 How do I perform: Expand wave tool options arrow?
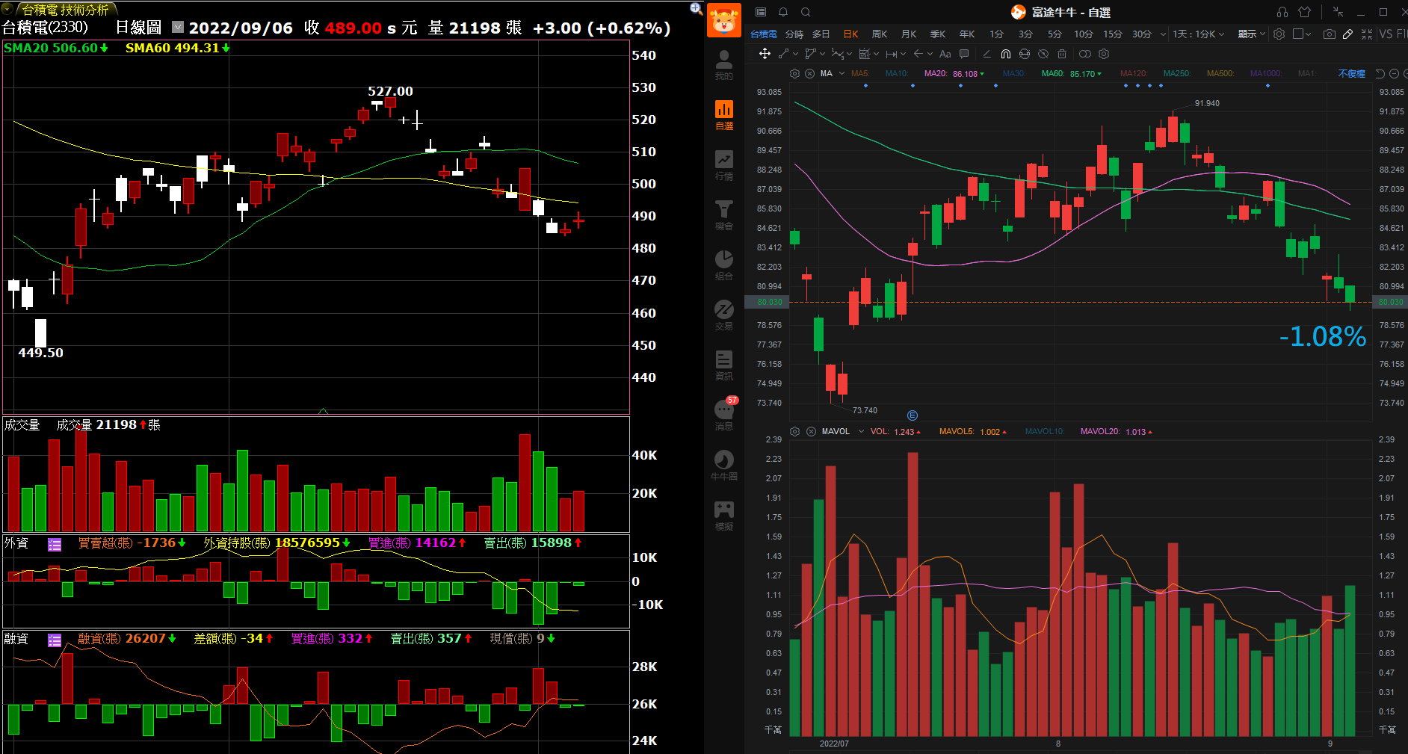[849, 54]
